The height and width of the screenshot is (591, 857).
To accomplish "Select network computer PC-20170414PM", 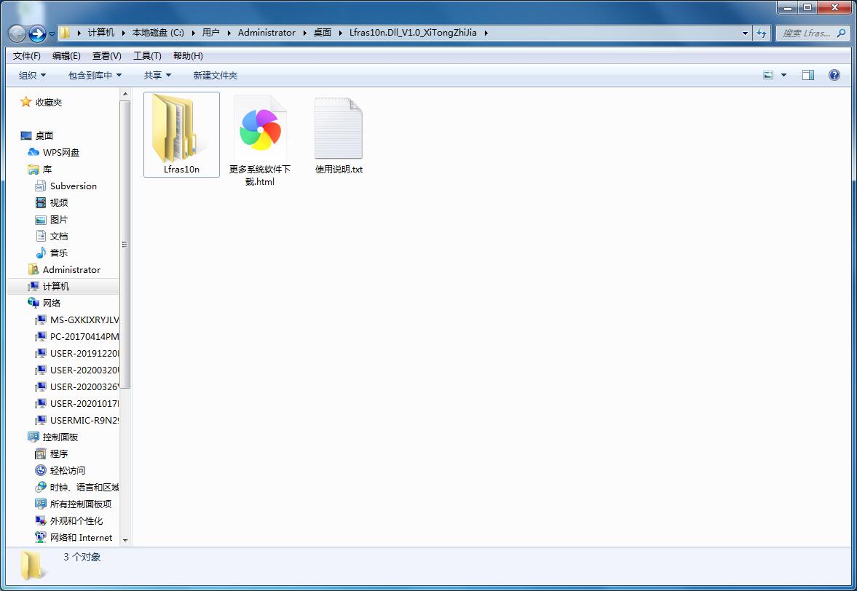I will point(84,336).
